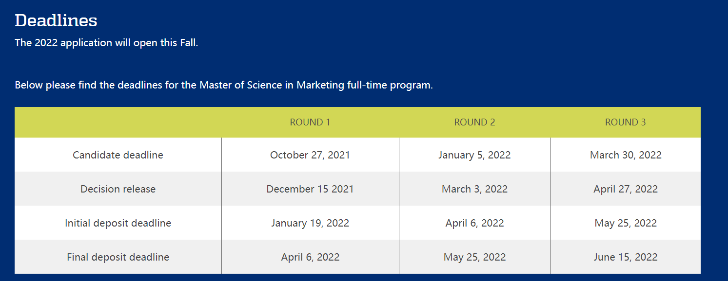Viewport: 728px width, 281px height.
Task: Select the Decision release row label
Action: tap(118, 189)
